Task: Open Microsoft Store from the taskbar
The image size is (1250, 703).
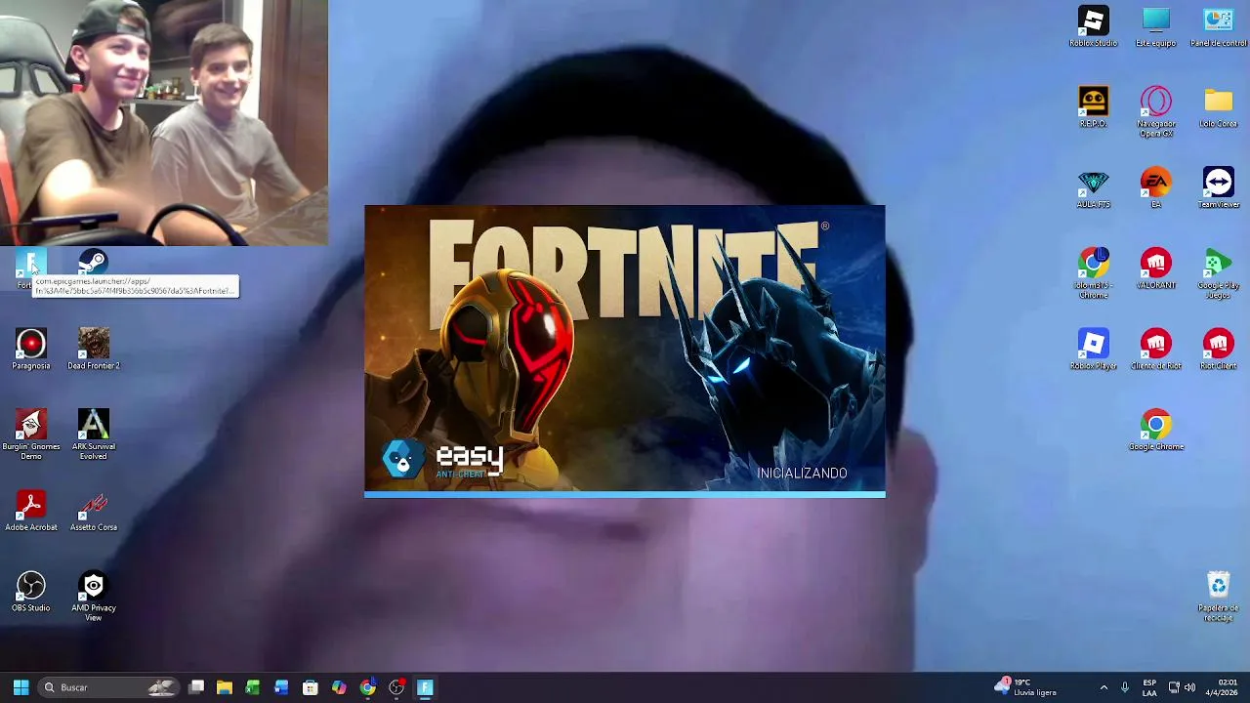Action: [x=310, y=687]
